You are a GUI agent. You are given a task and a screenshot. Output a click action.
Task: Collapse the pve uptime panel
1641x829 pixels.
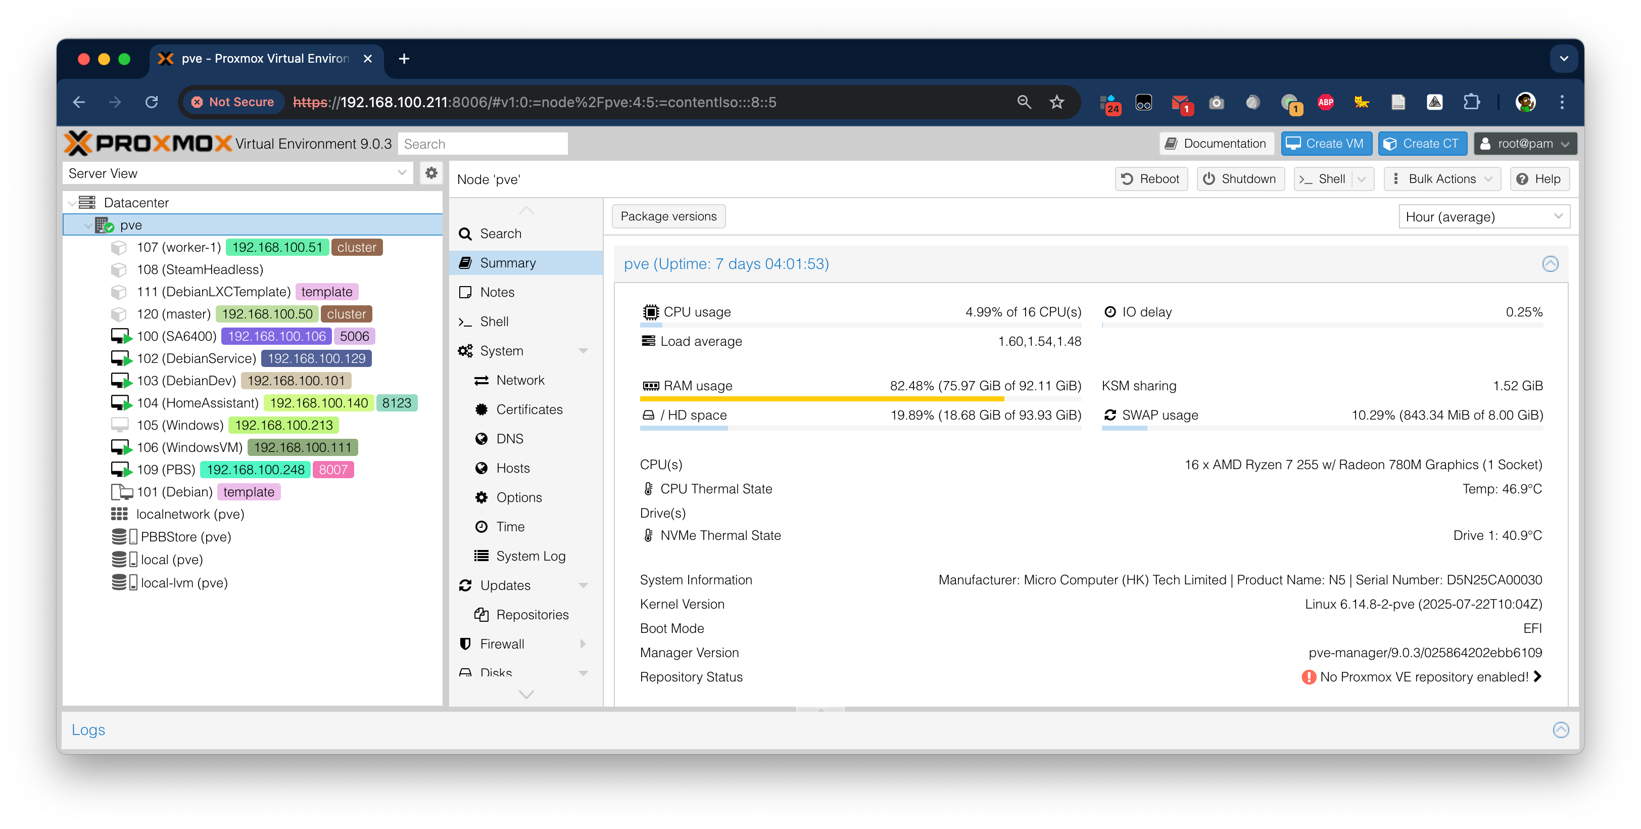(x=1550, y=264)
